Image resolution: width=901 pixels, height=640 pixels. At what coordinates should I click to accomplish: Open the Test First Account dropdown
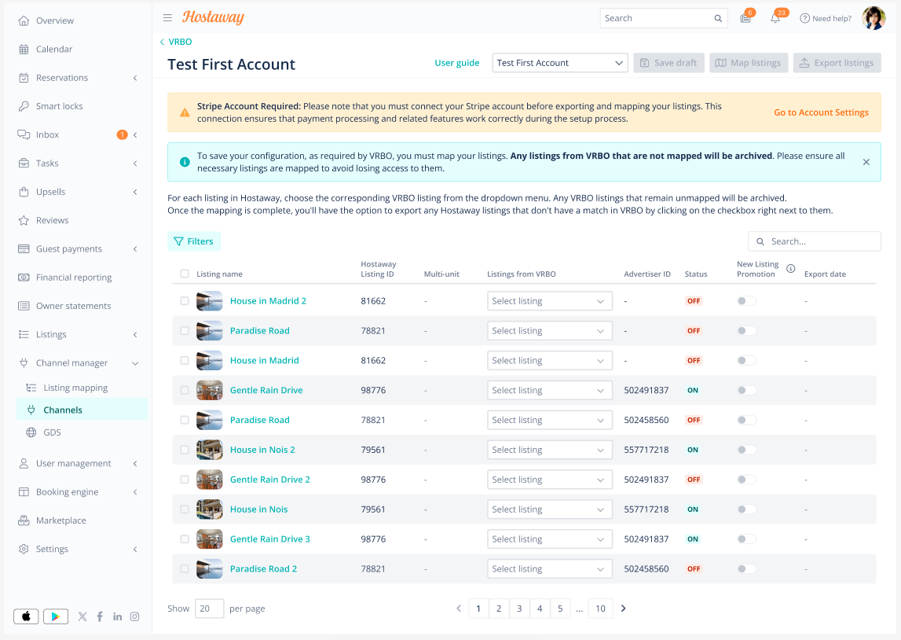coord(559,63)
